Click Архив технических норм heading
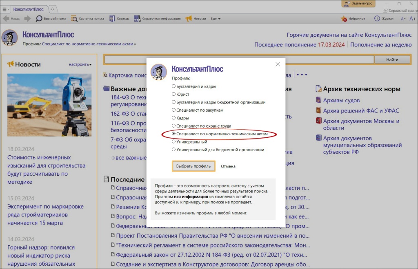Image resolution: width=418 pixels, height=269 pixels. point(362,89)
